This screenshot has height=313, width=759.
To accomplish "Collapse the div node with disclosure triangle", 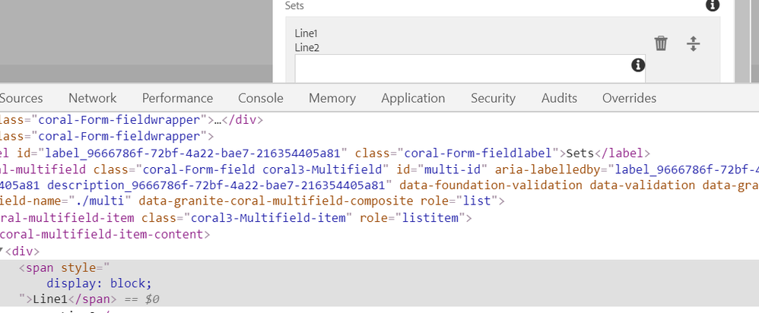I will 2,251.
